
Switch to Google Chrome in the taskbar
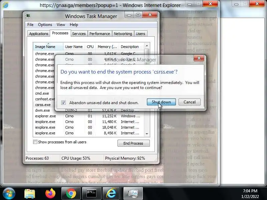[x=71, y=193]
